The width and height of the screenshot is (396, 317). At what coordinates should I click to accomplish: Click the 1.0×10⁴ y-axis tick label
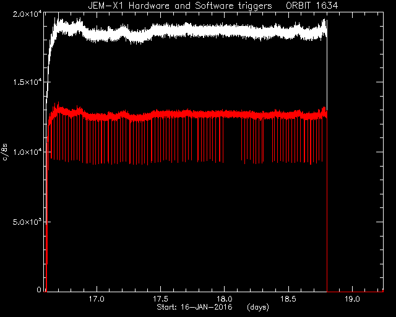tap(27, 152)
